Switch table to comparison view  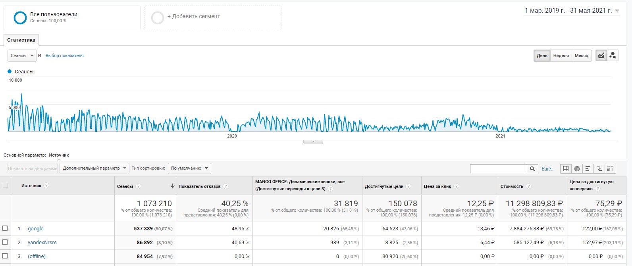pyautogui.click(x=599, y=168)
